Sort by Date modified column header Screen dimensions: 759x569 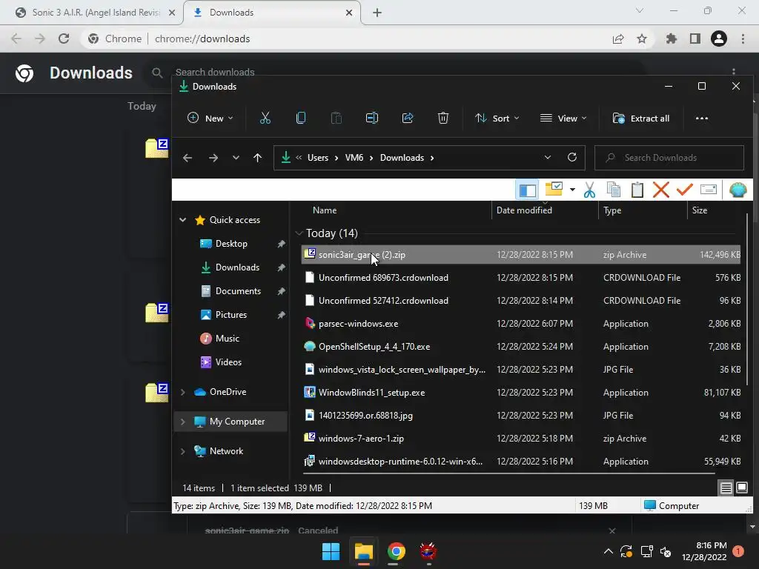(x=524, y=210)
